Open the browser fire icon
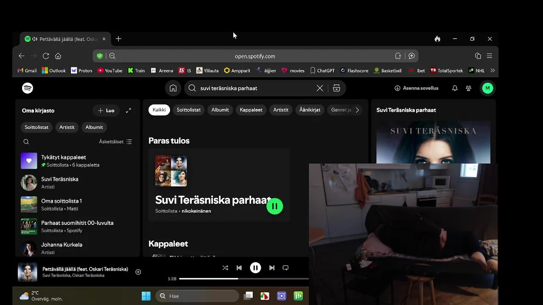 click(x=437, y=39)
